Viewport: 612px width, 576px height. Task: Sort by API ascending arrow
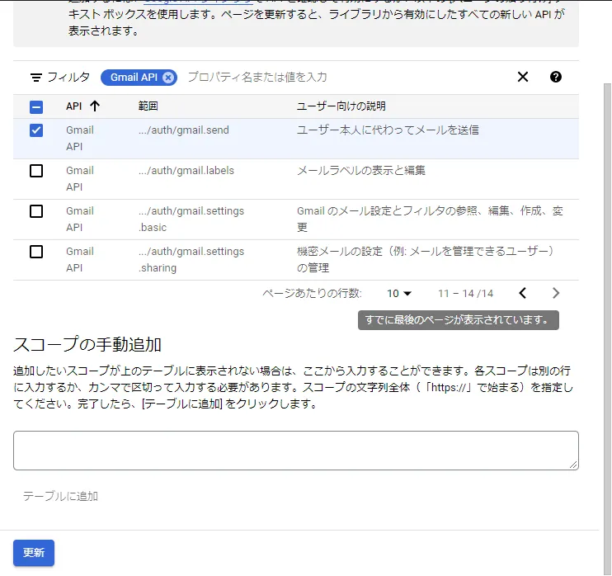95,106
